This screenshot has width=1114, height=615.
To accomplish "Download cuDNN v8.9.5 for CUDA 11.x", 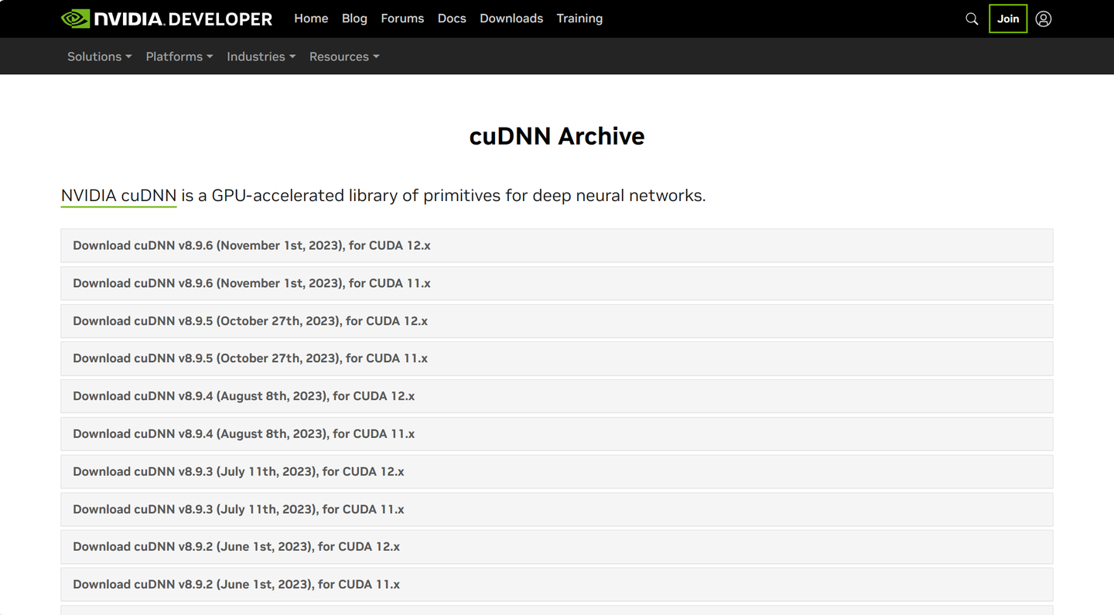I will pyautogui.click(x=248, y=358).
